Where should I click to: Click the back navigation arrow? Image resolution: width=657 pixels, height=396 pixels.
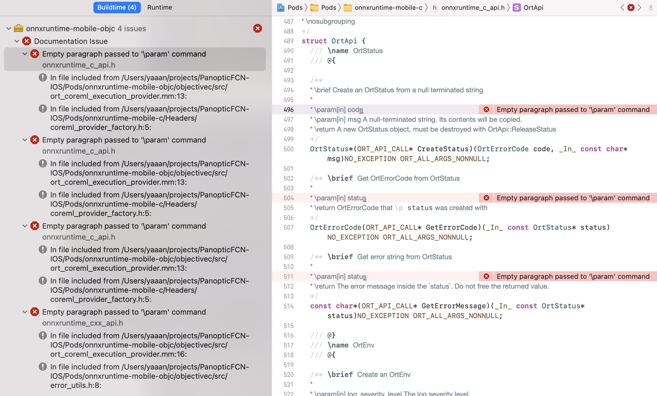pyautogui.click(x=622, y=8)
